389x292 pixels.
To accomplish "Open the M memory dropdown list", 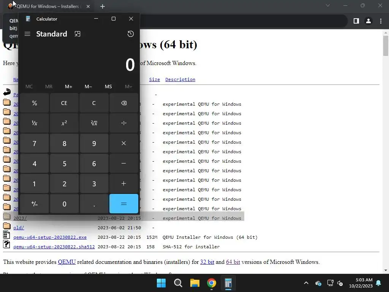I will (x=128, y=86).
